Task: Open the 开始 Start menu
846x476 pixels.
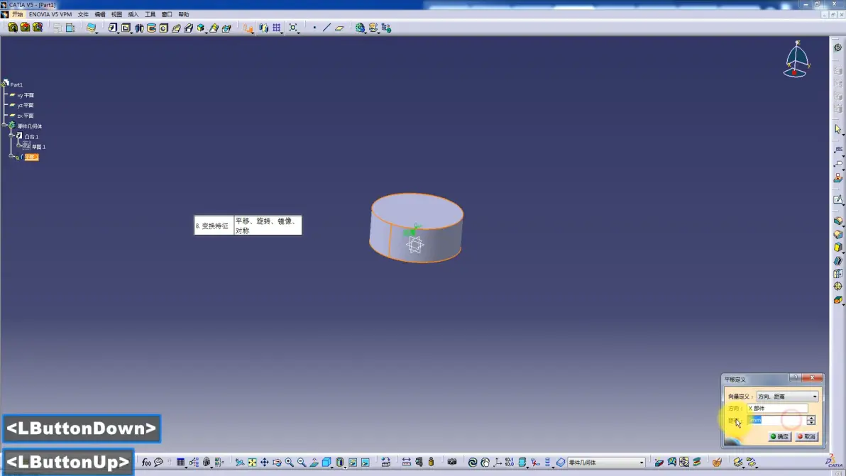Action: click(17, 15)
